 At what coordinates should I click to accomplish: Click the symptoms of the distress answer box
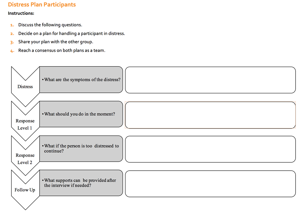click(210, 80)
